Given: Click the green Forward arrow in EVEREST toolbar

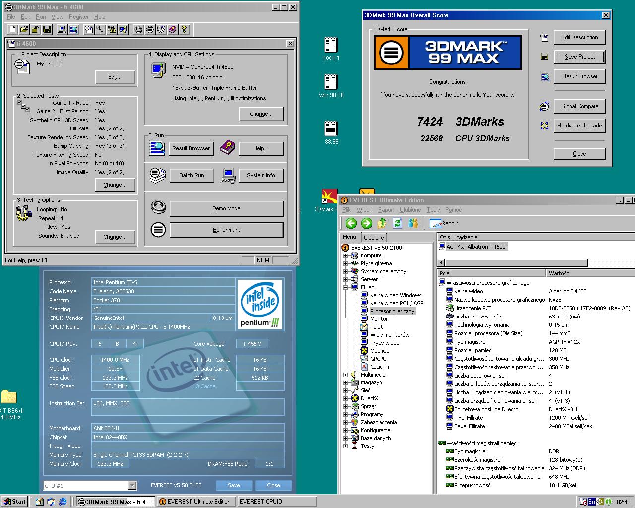Looking at the screenshot, I should click(x=367, y=223).
